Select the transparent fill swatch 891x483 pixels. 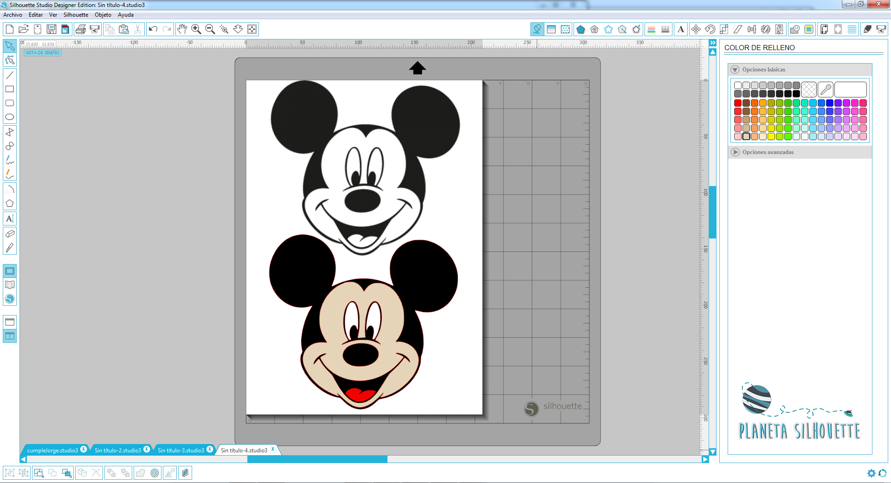(x=809, y=89)
